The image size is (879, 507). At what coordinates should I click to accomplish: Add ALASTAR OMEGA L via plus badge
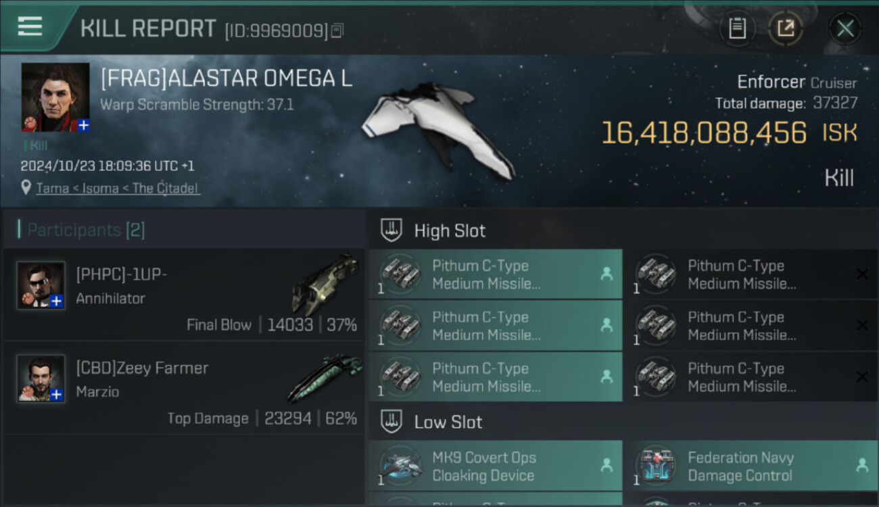pos(82,125)
